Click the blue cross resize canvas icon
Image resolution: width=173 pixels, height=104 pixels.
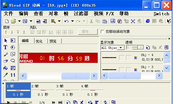click(133, 21)
